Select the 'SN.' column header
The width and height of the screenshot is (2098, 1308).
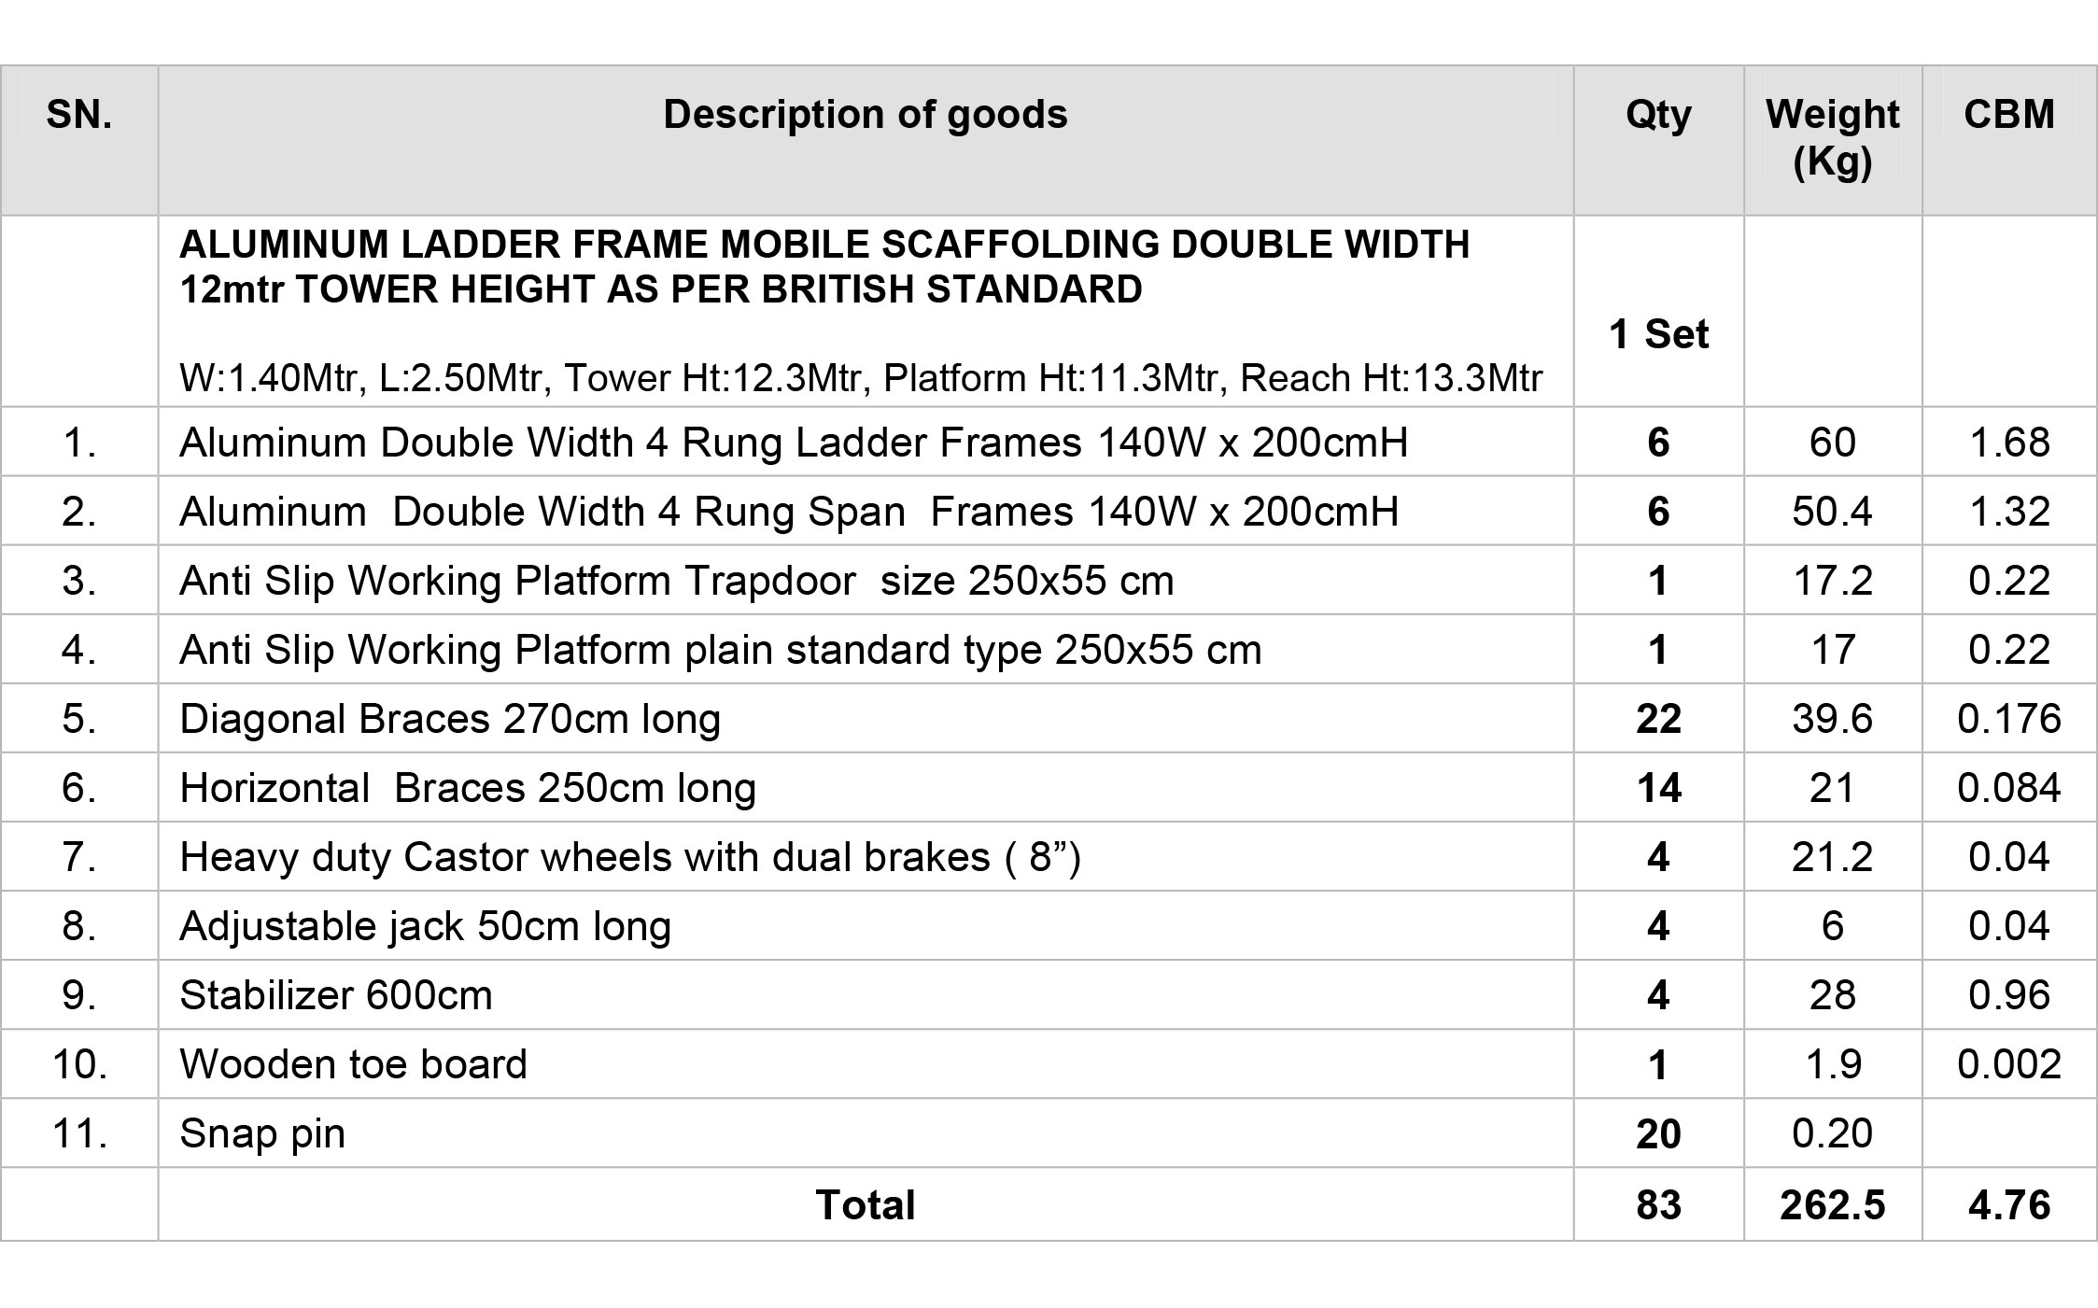[79, 140]
